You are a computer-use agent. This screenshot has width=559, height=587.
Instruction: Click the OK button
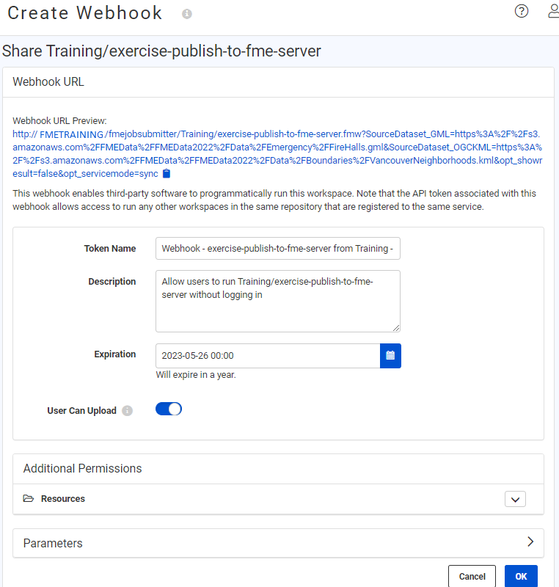[x=521, y=576]
